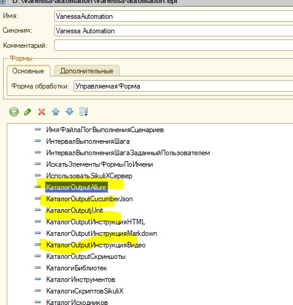Click the empty Комментарий field
This screenshot has height=305, width=293.
[173, 45]
